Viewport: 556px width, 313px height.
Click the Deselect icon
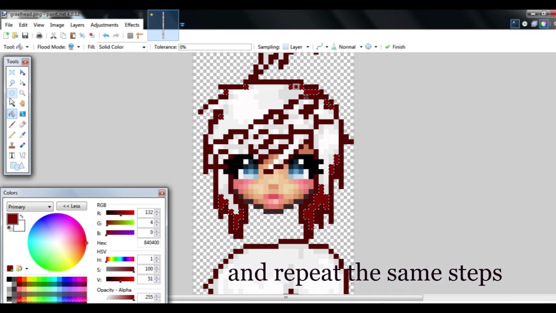(x=92, y=36)
